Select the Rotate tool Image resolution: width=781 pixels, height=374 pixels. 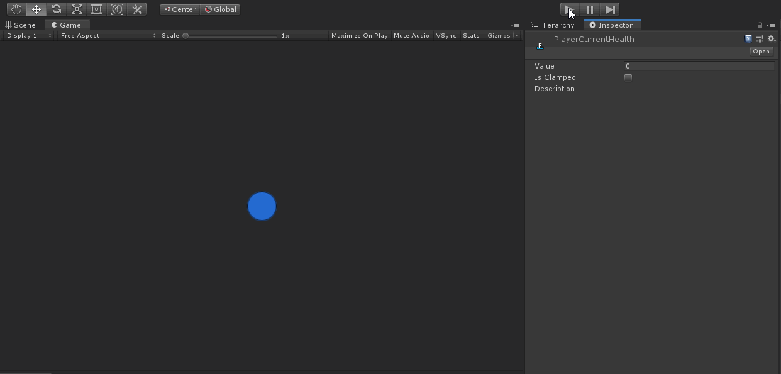(57, 9)
